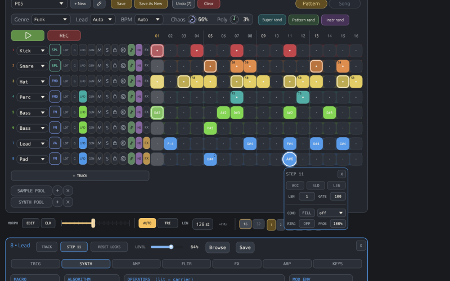Open Kick track settings gear icon

(123, 50)
